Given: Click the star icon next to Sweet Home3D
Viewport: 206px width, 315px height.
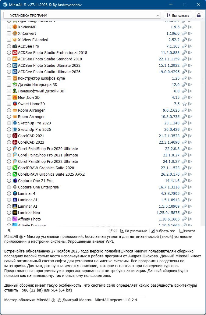Looking at the screenshot, I should tap(184, 104).
